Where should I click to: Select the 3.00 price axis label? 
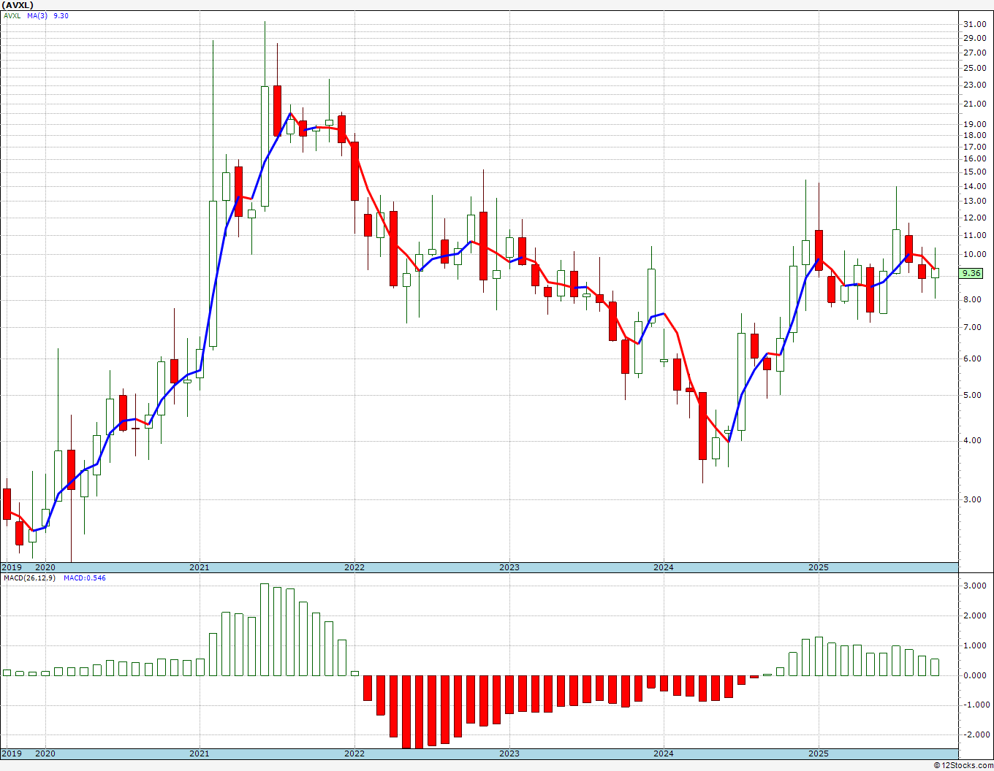pyautogui.click(x=973, y=499)
